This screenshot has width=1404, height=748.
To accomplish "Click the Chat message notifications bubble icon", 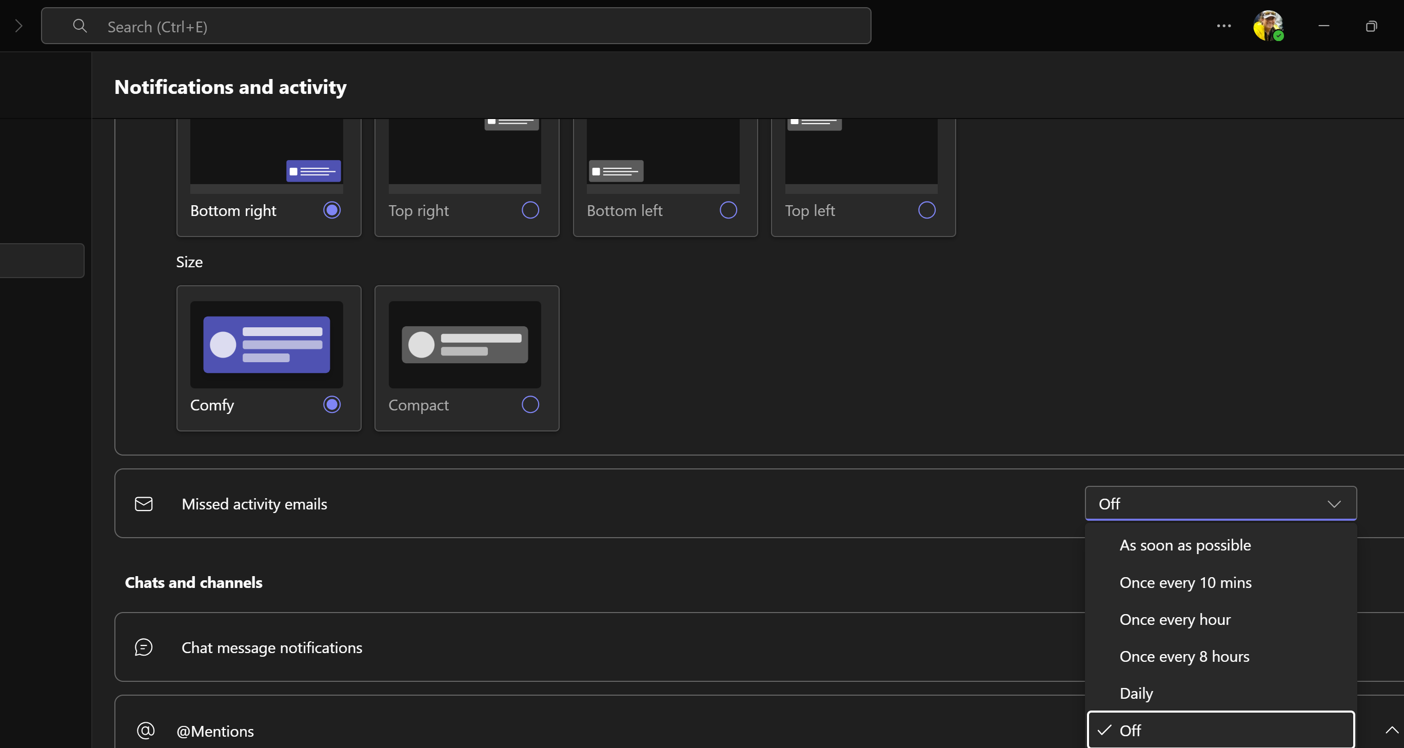I will pyautogui.click(x=143, y=647).
